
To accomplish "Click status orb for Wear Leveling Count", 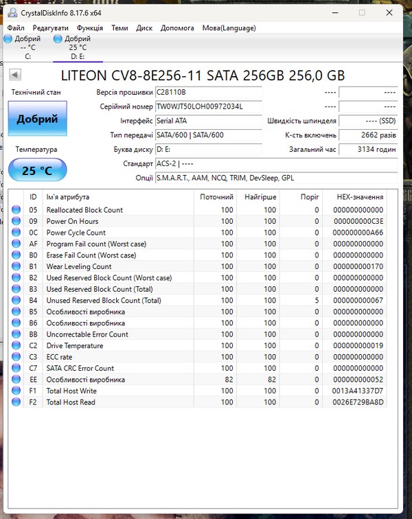I will [16, 266].
